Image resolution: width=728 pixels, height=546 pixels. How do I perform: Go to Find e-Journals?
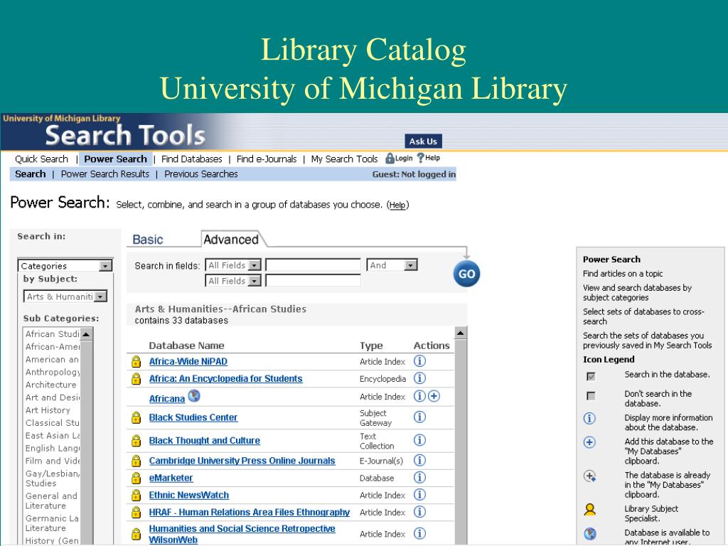pos(267,159)
